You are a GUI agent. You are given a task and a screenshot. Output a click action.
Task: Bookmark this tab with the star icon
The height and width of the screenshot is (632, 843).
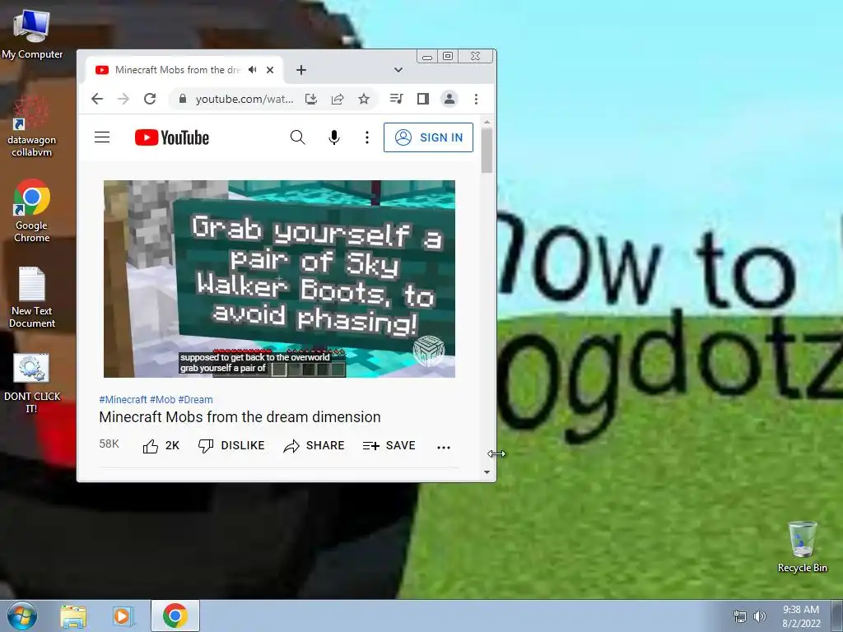click(x=364, y=99)
